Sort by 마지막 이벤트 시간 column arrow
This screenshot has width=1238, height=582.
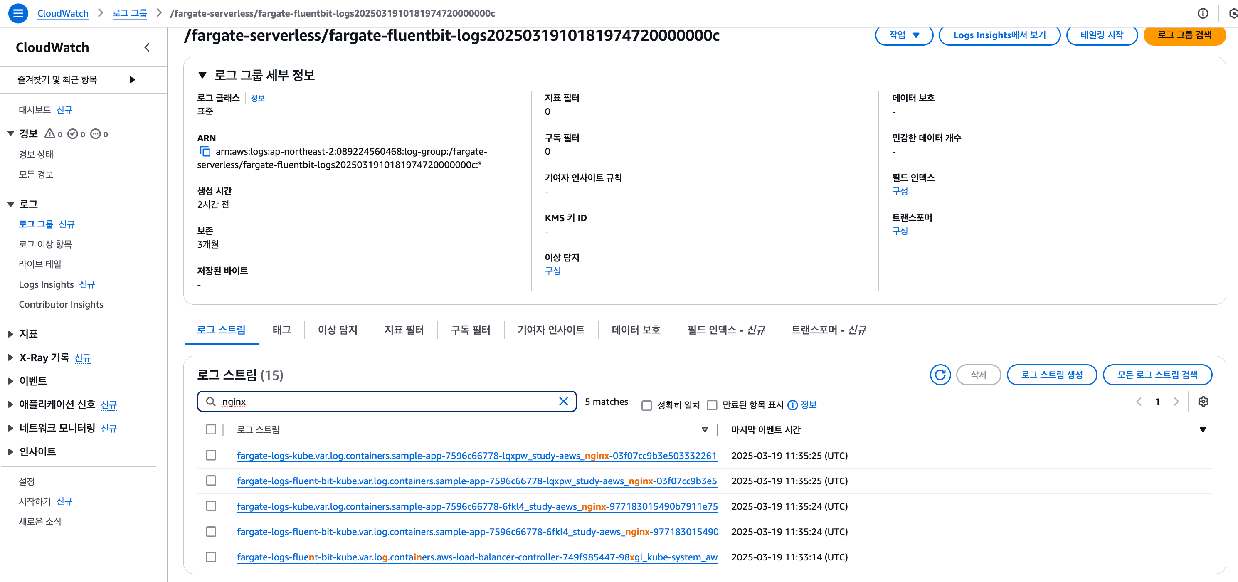point(1202,429)
